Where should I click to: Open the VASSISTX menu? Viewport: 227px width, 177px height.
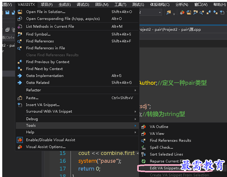click(x=26, y=4)
